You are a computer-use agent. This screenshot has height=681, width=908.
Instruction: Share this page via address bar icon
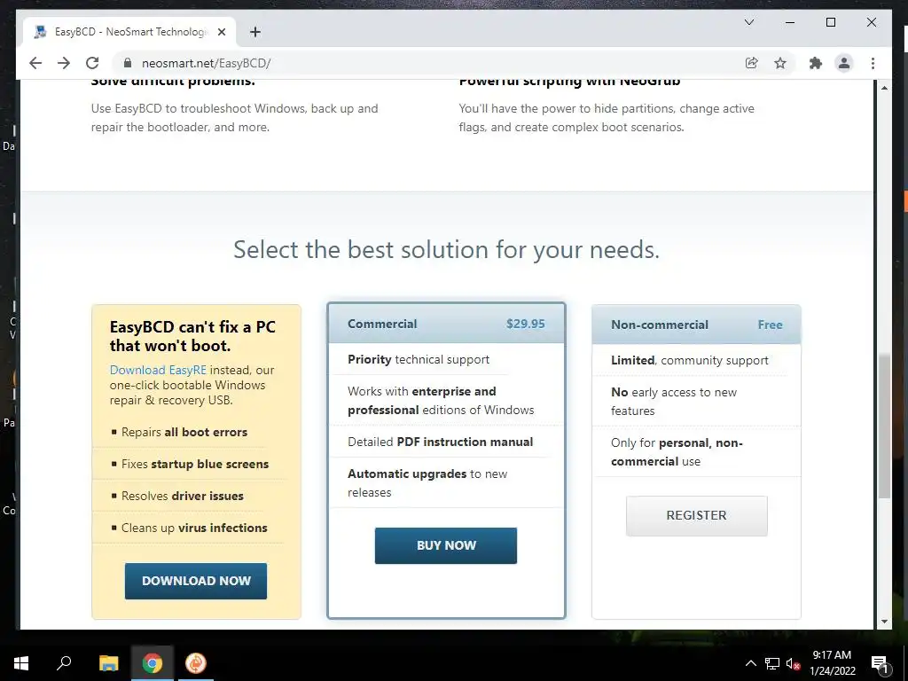pos(752,63)
